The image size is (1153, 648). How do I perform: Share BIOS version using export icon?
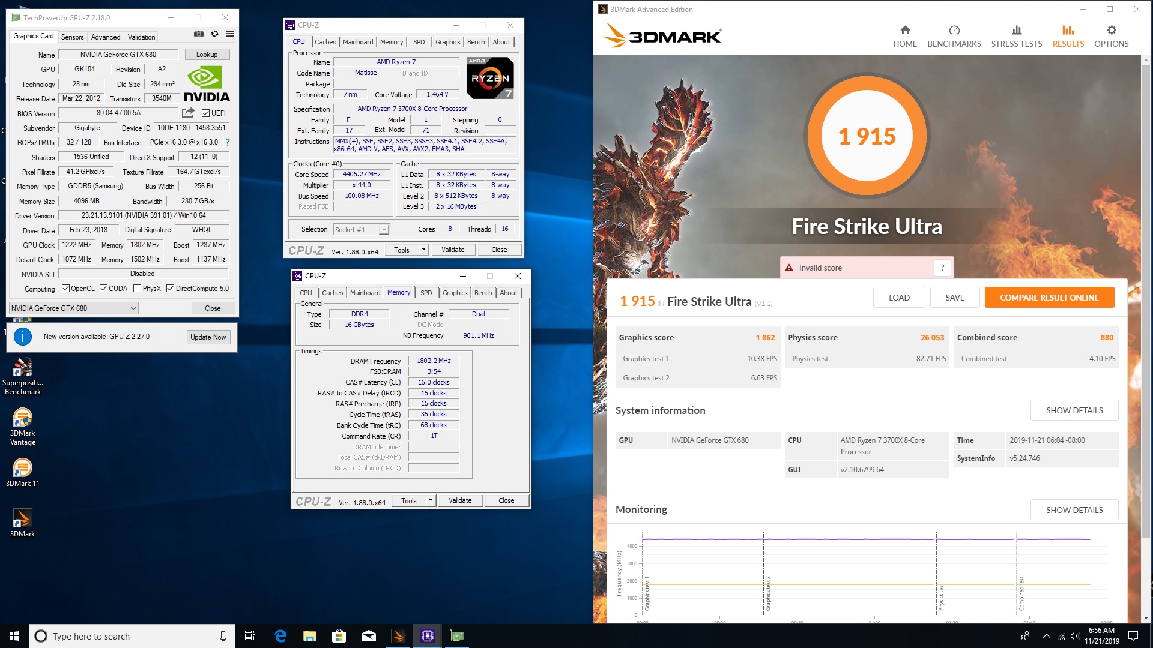188,113
